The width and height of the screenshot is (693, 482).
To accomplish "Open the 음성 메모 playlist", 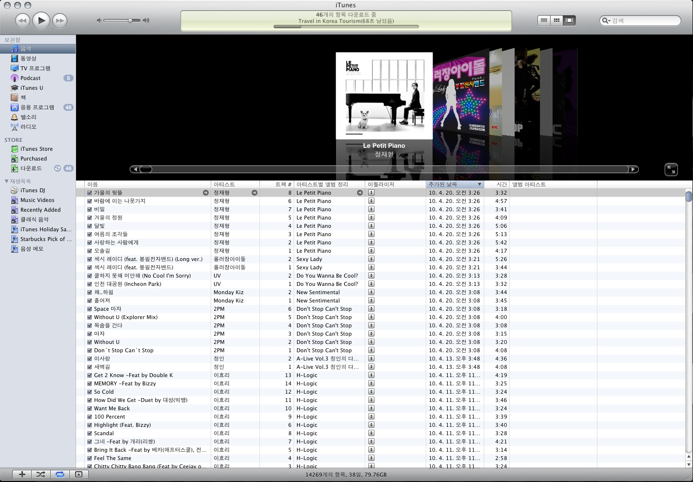I will tap(38, 249).
